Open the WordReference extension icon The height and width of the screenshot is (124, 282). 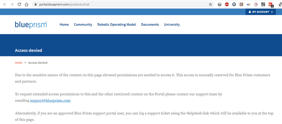point(249,5)
